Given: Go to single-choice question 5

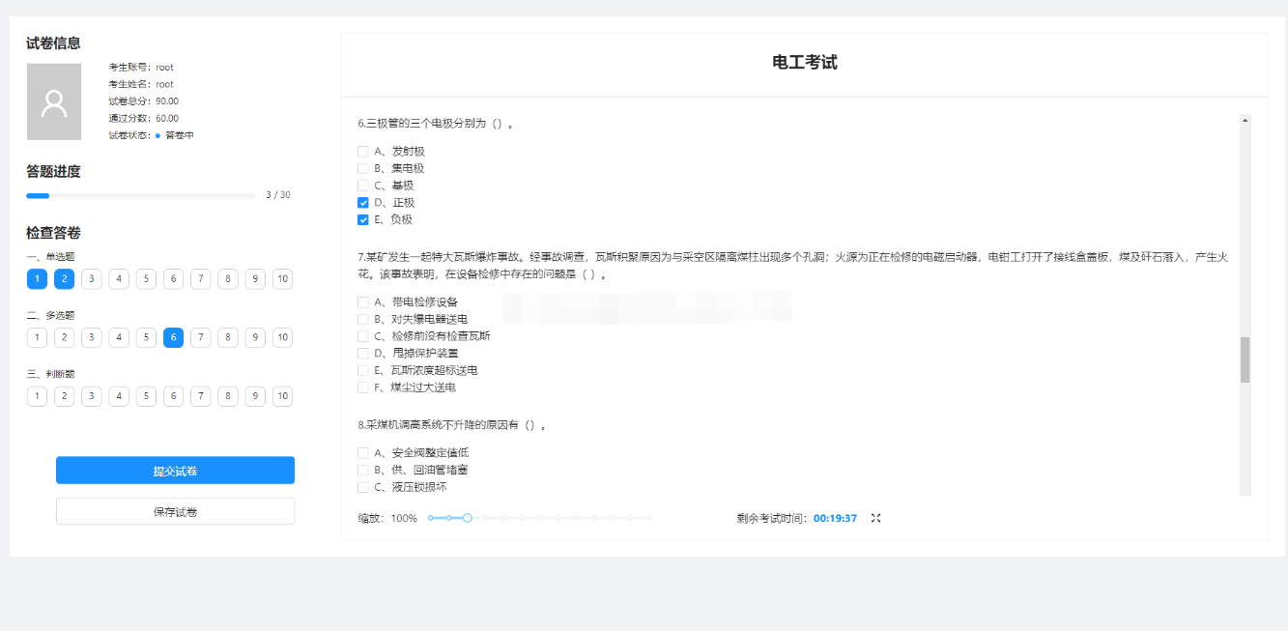Looking at the screenshot, I should point(146,279).
